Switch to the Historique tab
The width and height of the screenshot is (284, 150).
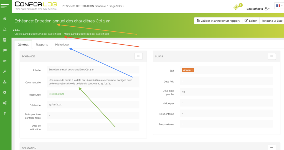[62, 45]
